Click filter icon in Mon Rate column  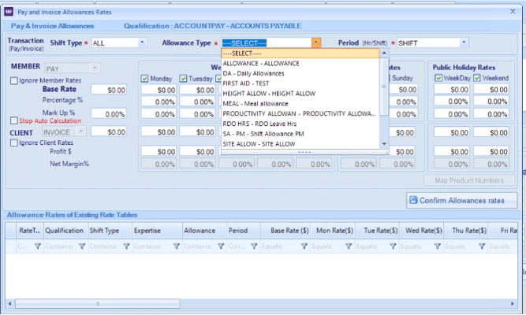[349, 246]
